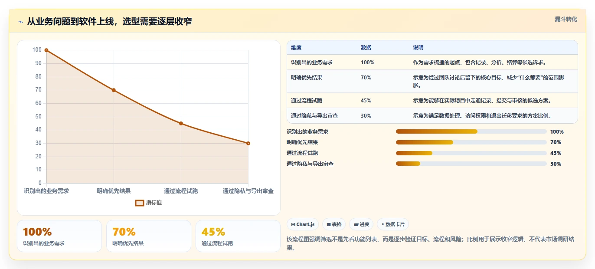This screenshot has width=595, height=269.
Task: Select the 进度 chip
Action: [x=361, y=224]
